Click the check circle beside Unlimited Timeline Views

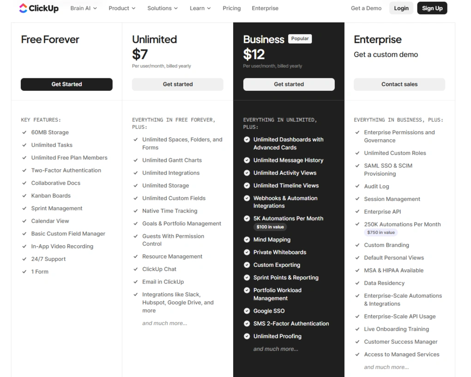click(x=247, y=186)
